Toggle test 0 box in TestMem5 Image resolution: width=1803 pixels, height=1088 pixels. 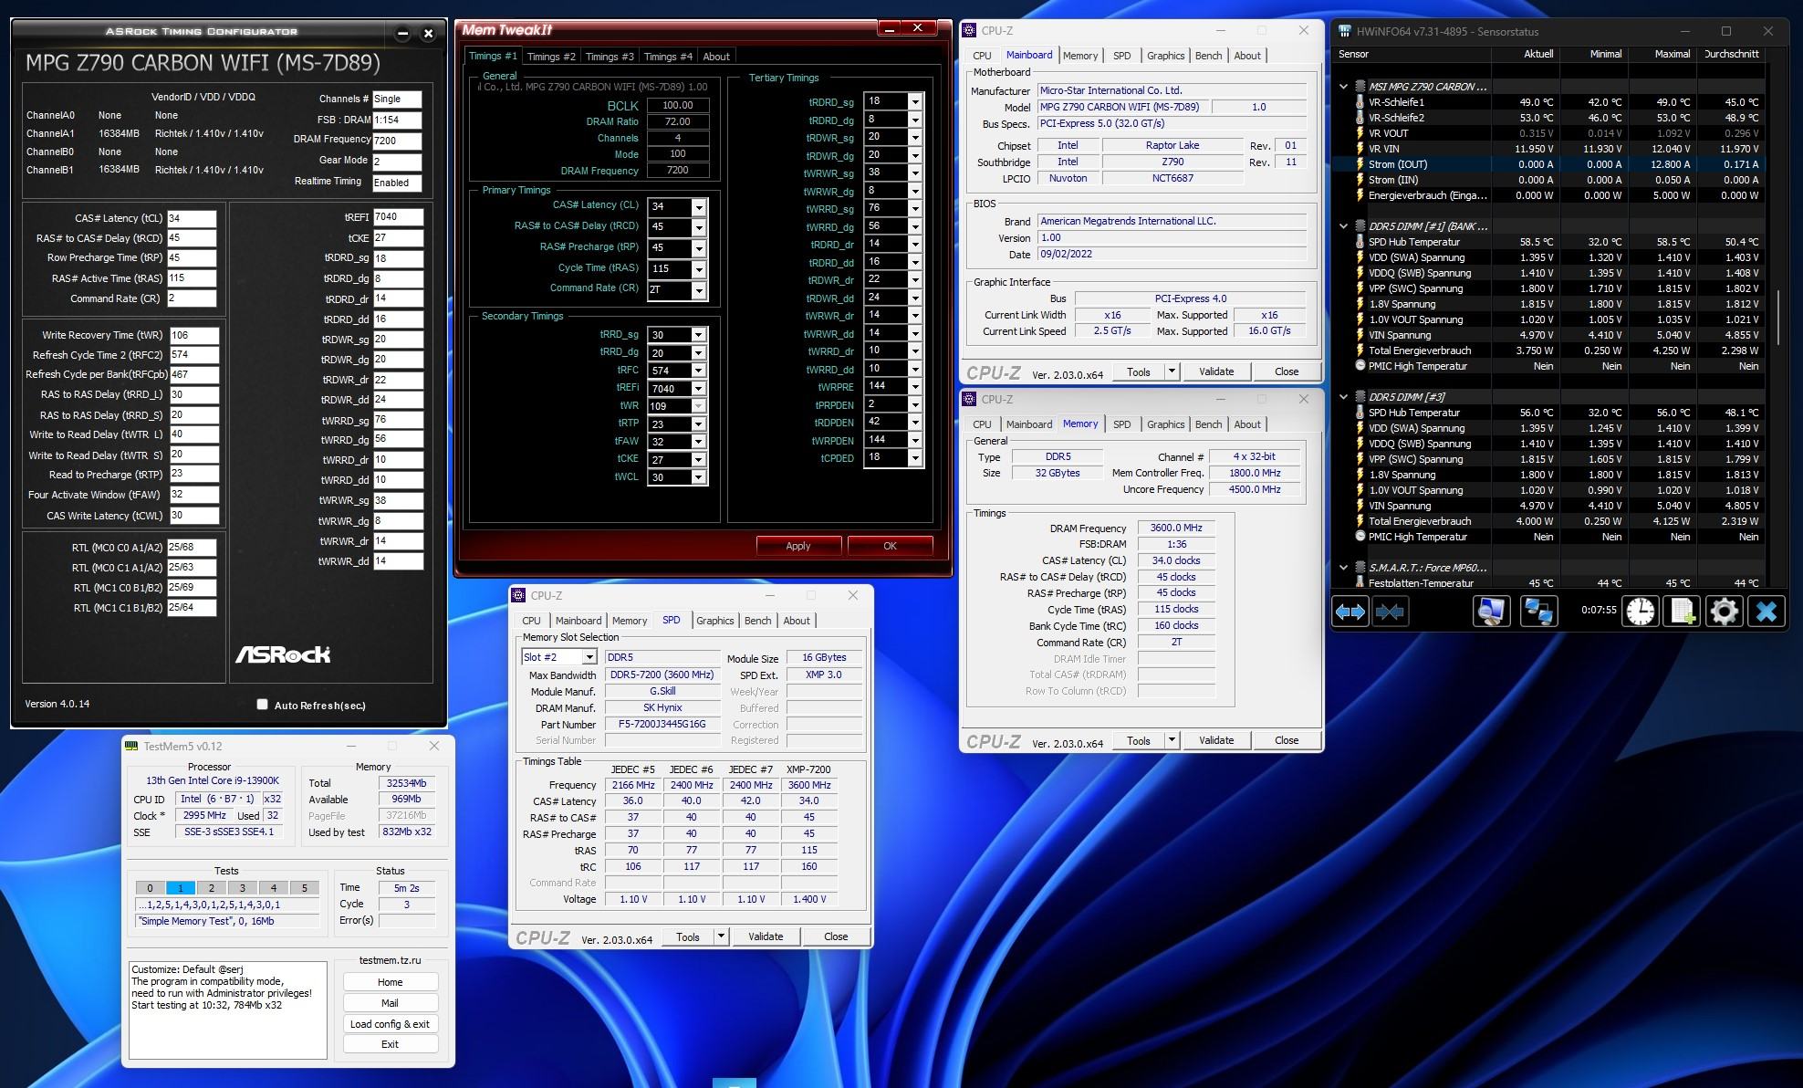click(x=150, y=887)
